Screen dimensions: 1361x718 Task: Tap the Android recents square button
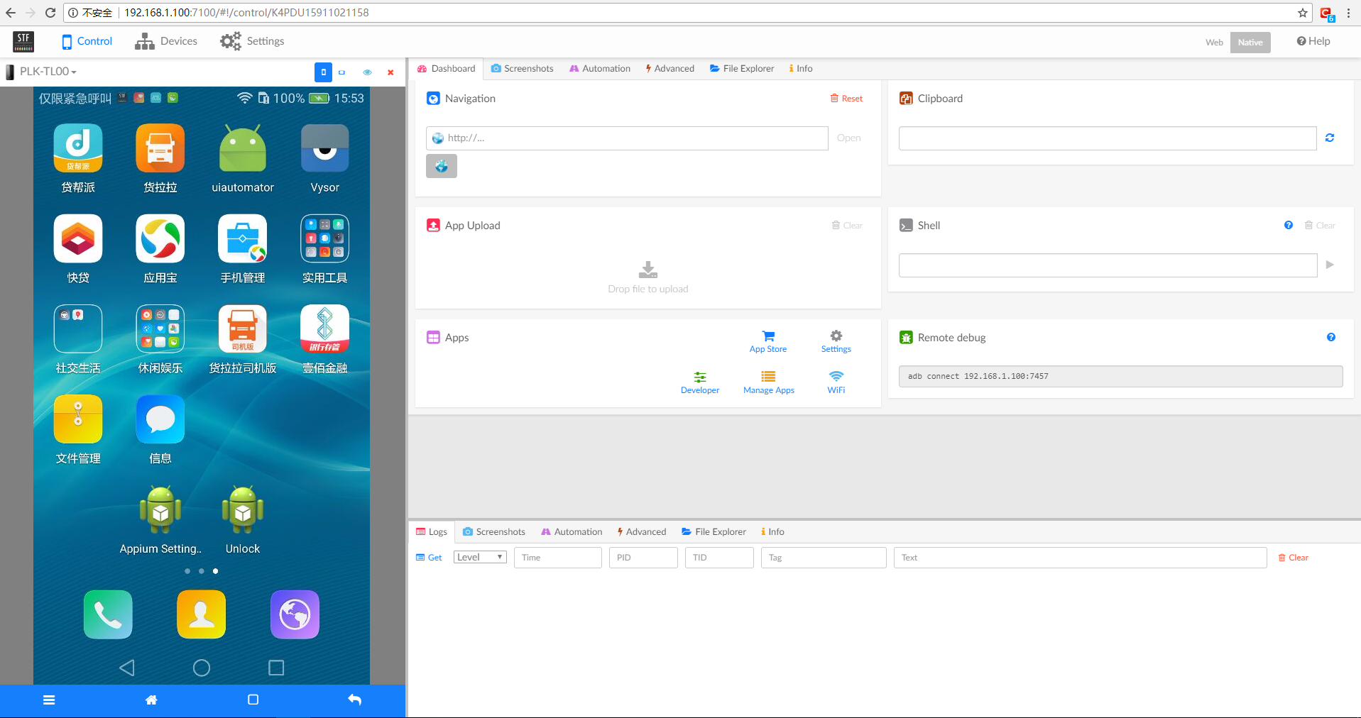[x=276, y=668]
